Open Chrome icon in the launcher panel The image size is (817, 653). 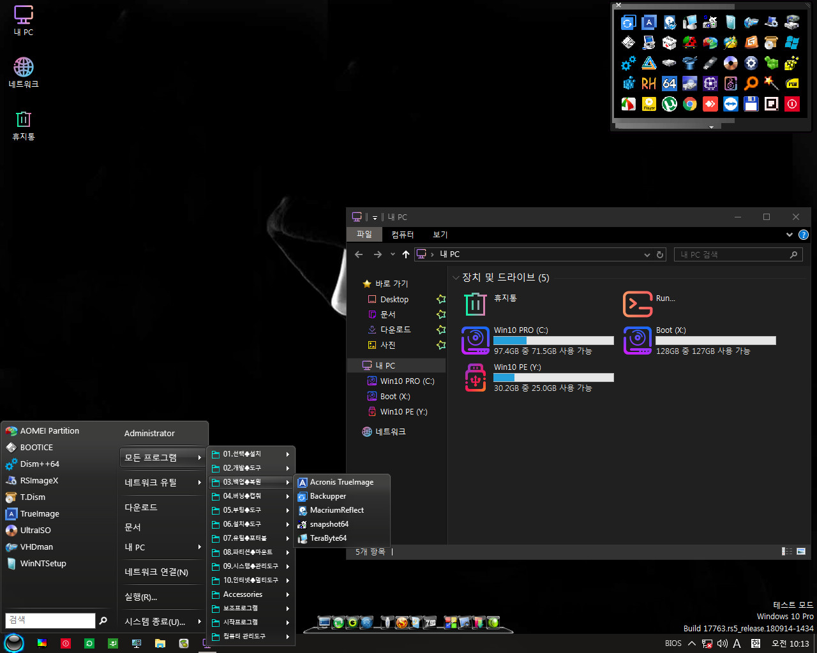coord(690,104)
